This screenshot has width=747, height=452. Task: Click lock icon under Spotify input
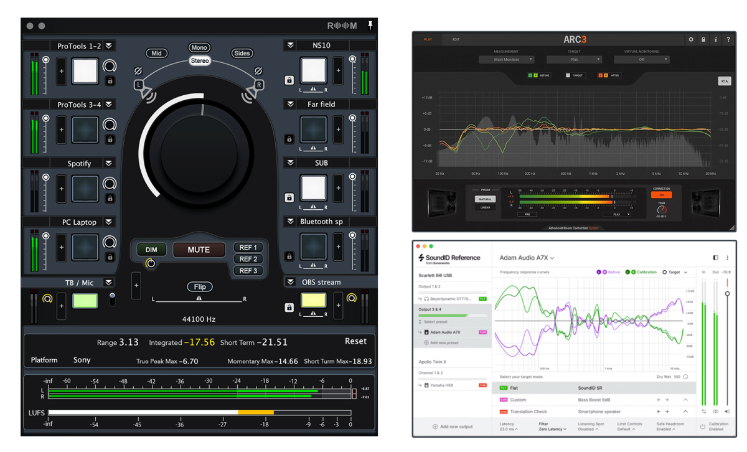[x=110, y=199]
